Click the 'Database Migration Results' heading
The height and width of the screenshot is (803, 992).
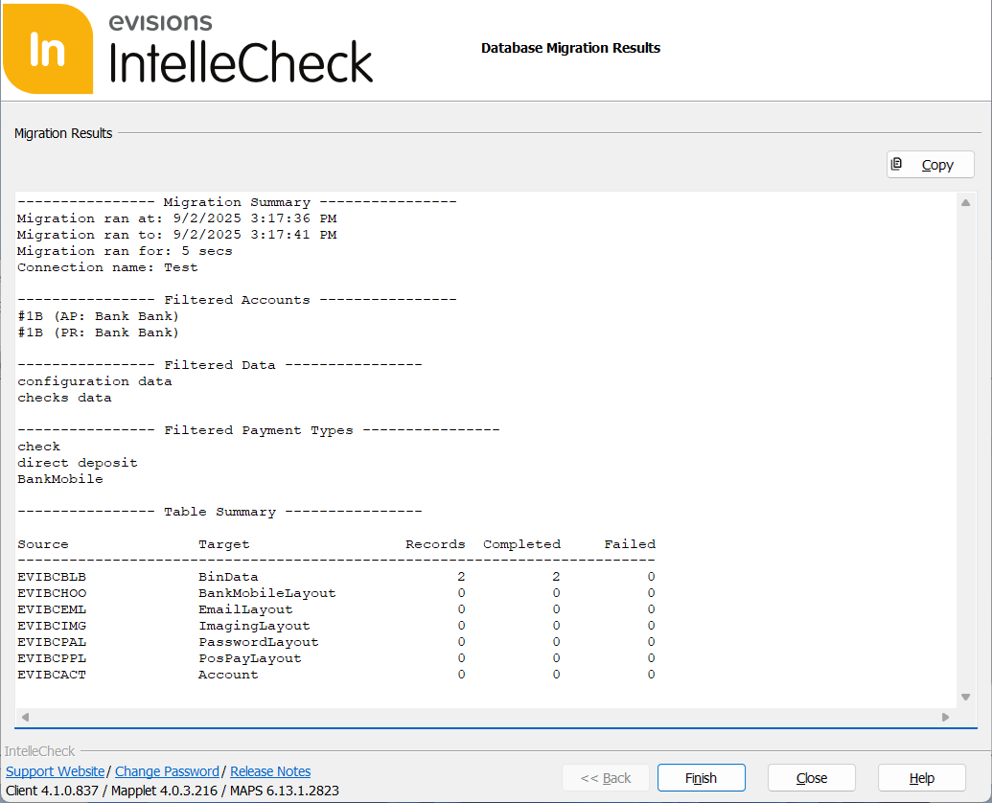(x=570, y=48)
